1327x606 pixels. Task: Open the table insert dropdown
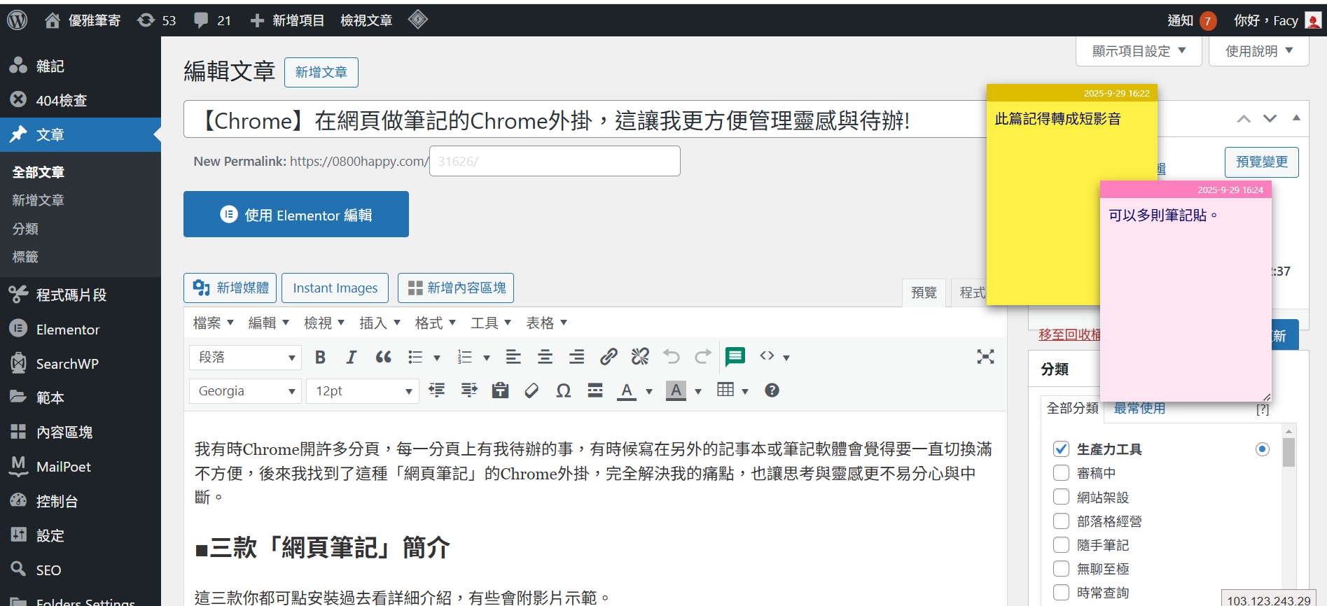point(732,390)
